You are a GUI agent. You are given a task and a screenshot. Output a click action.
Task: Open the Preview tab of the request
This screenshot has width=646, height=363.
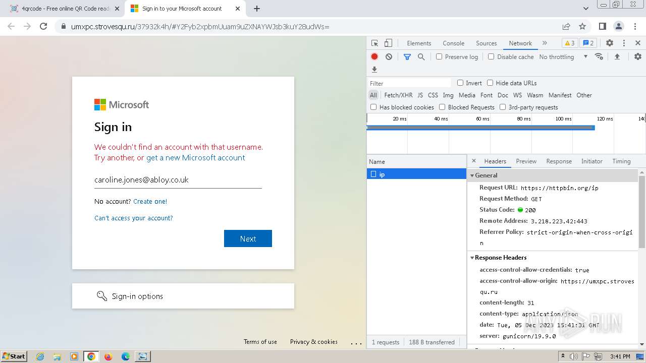click(x=526, y=161)
